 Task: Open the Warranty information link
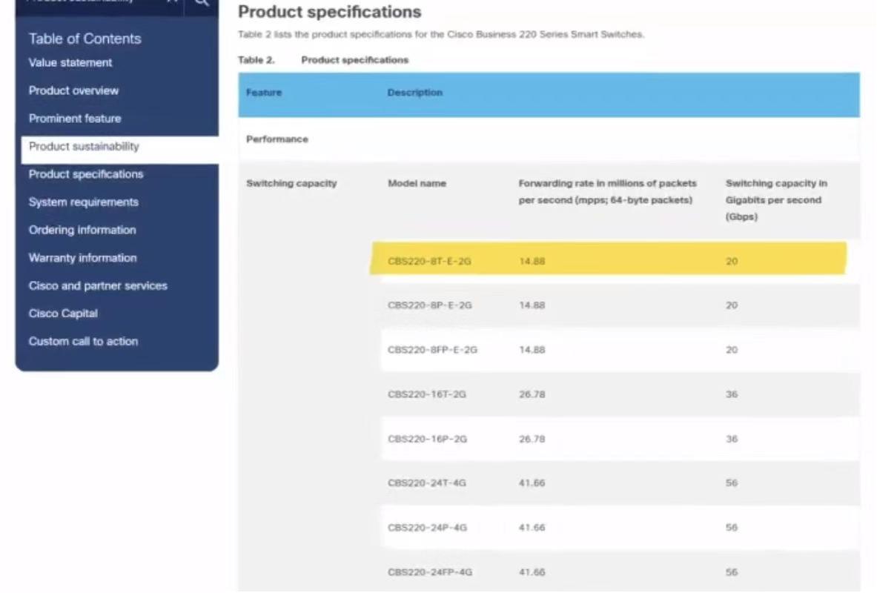point(82,258)
